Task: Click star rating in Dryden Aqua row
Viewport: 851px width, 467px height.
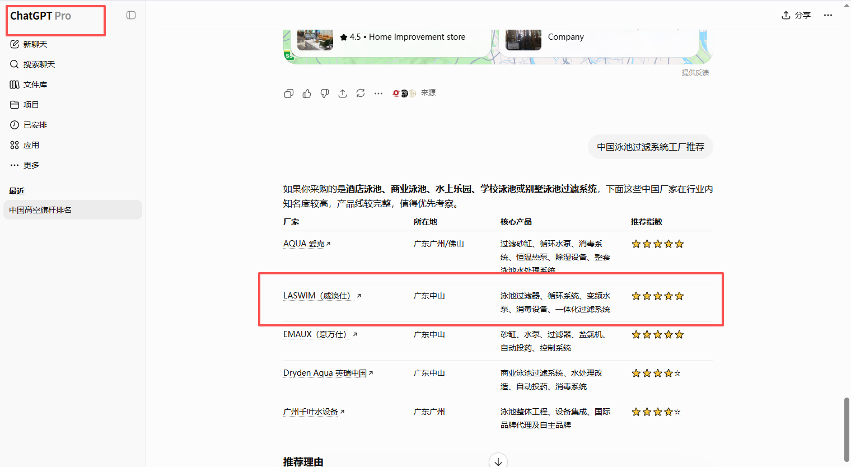Action: pyautogui.click(x=656, y=373)
